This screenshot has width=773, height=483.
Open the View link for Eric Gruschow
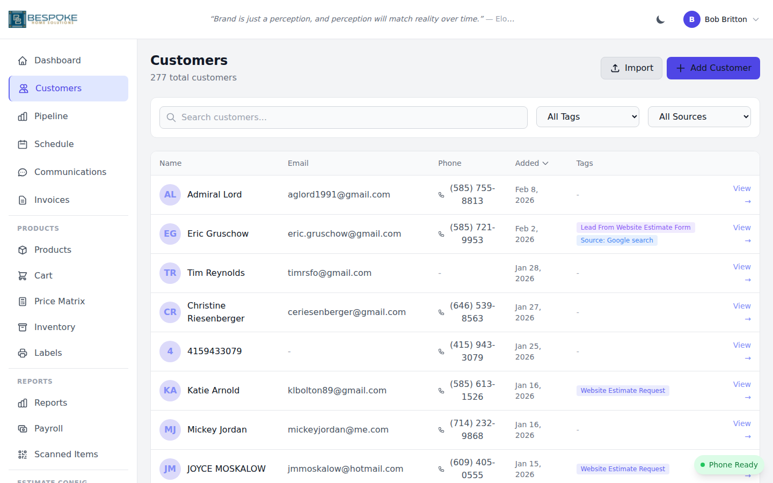tap(742, 233)
